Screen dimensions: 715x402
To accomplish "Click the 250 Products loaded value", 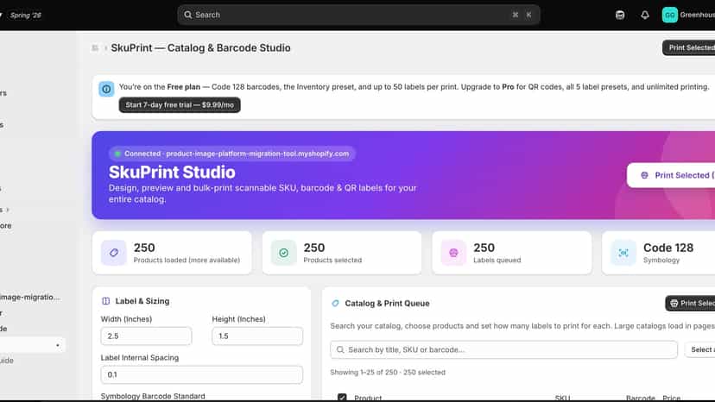I will [x=144, y=248].
